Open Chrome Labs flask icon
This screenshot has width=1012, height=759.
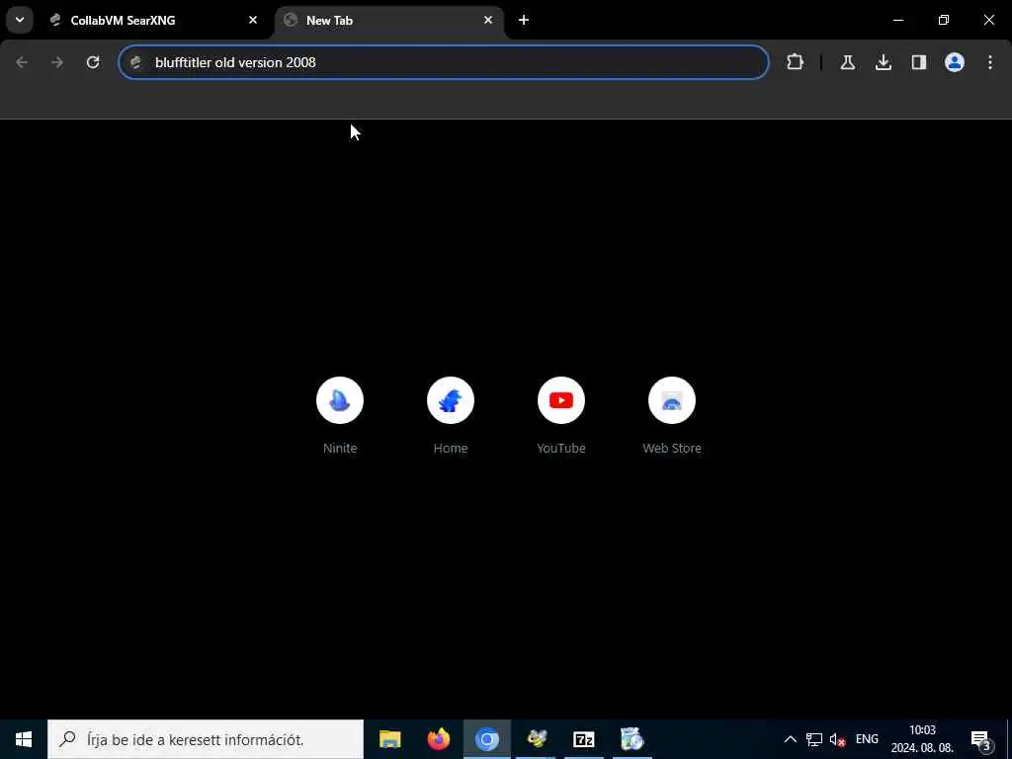coord(847,62)
